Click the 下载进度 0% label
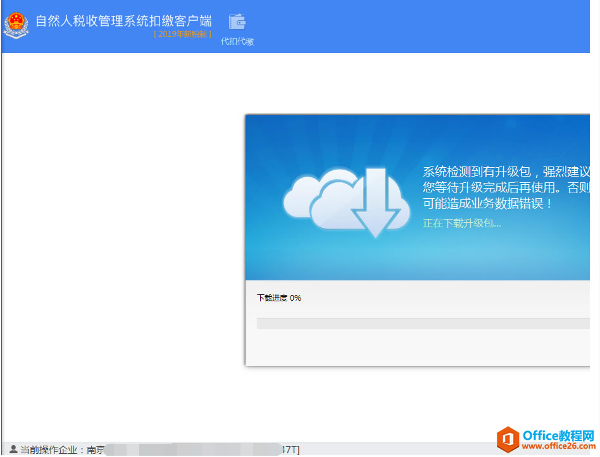The height and width of the screenshot is (457, 600). coord(279,297)
